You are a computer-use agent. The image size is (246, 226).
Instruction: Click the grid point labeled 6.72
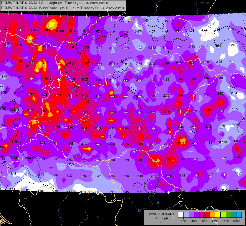pos(14,157)
